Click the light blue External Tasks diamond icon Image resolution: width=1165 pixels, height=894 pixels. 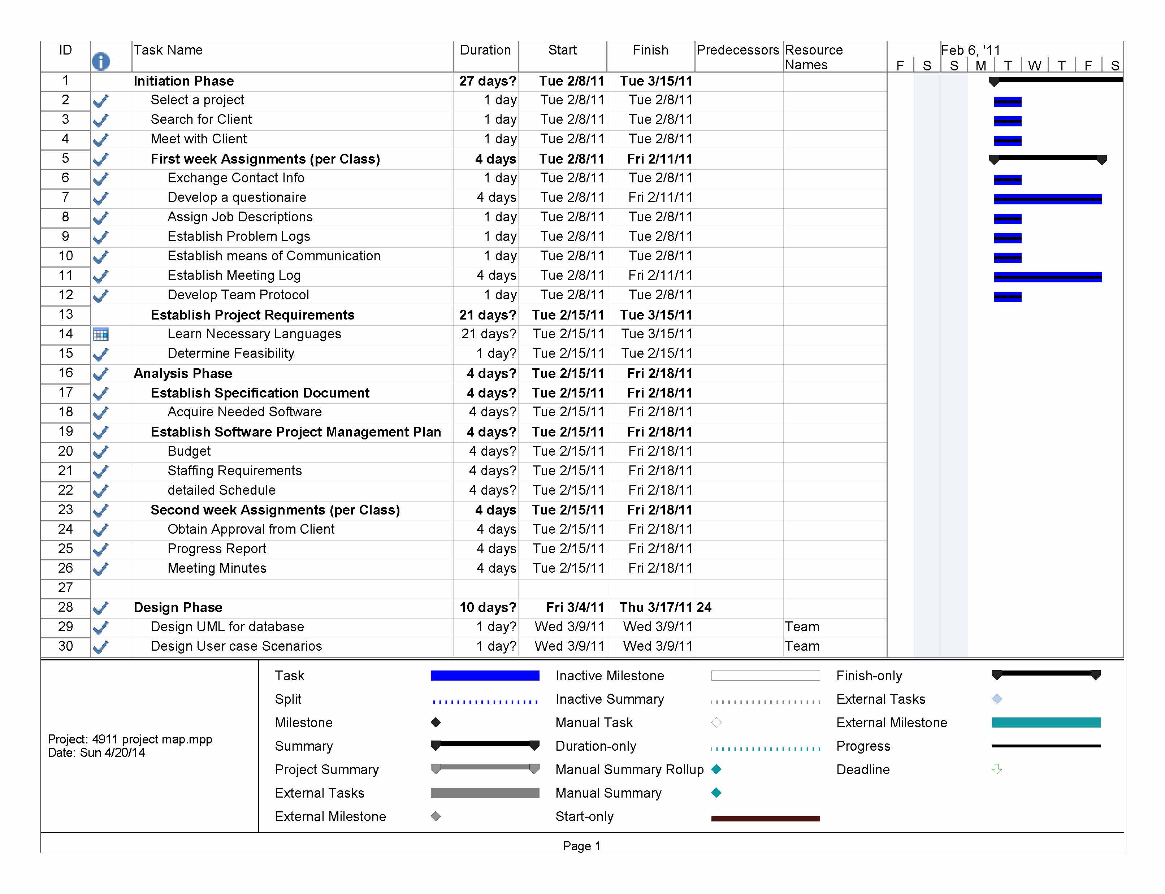997,699
